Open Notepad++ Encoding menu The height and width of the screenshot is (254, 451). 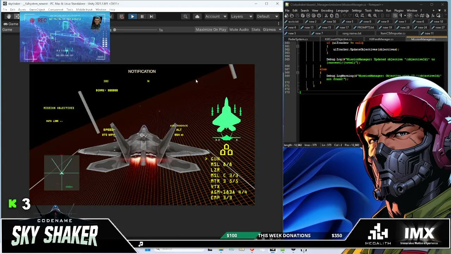coord(327,11)
